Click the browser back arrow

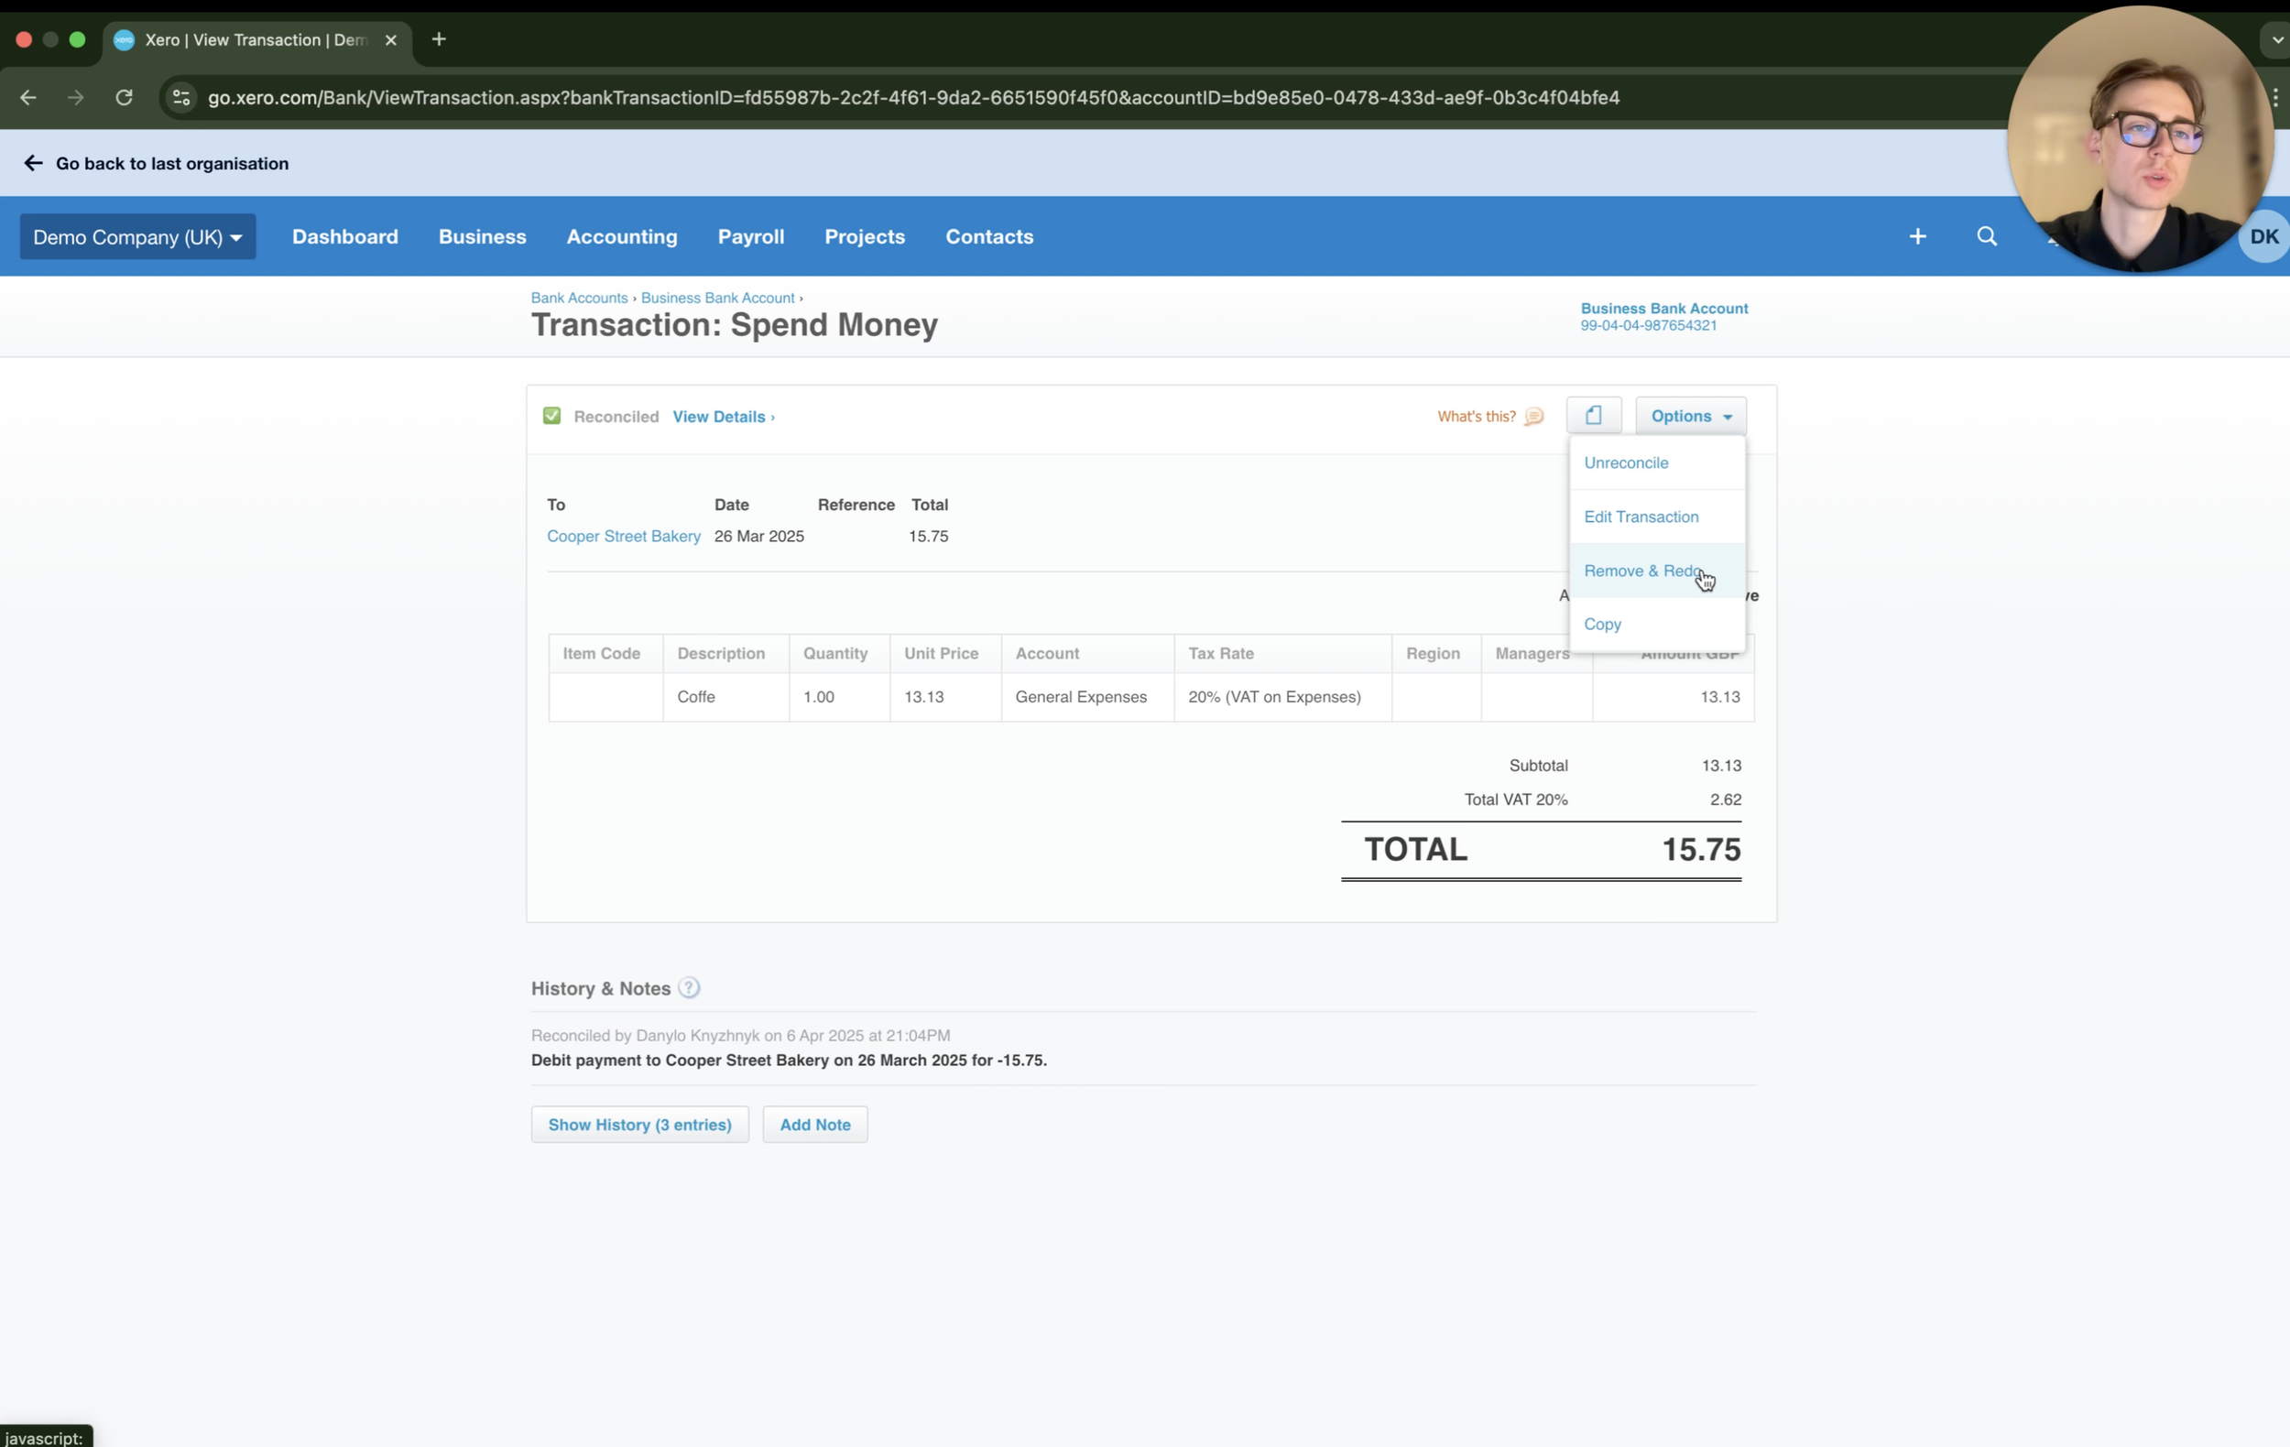(27, 98)
